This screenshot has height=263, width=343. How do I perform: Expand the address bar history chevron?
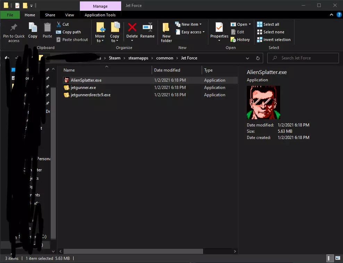[x=248, y=58]
